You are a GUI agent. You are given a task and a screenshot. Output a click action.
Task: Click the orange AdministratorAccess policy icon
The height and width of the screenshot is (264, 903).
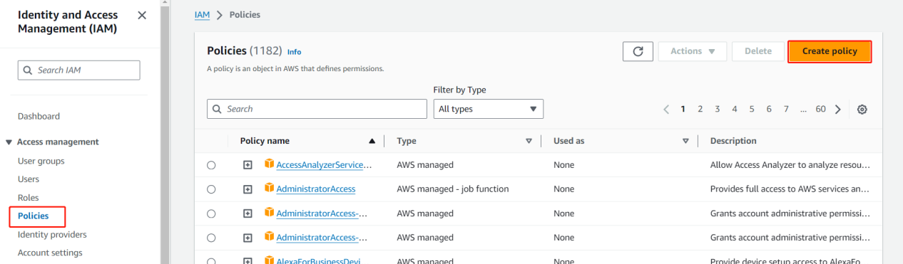click(x=270, y=189)
